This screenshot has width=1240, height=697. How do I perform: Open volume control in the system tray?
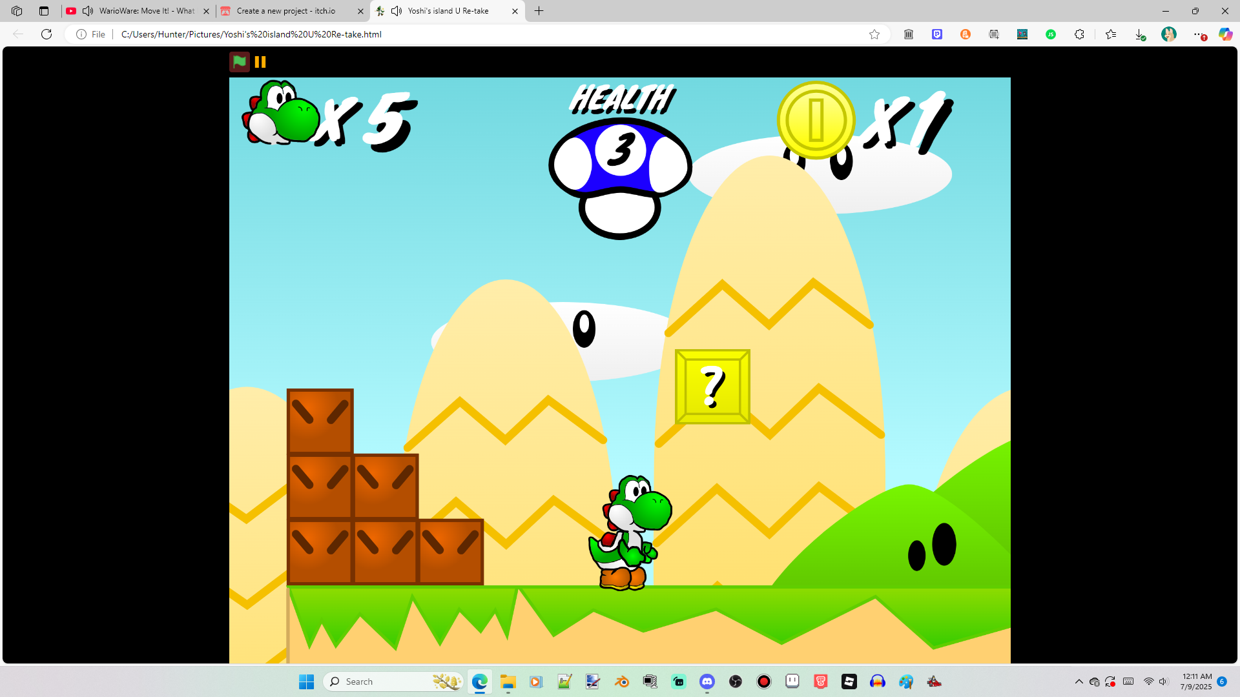(1163, 682)
